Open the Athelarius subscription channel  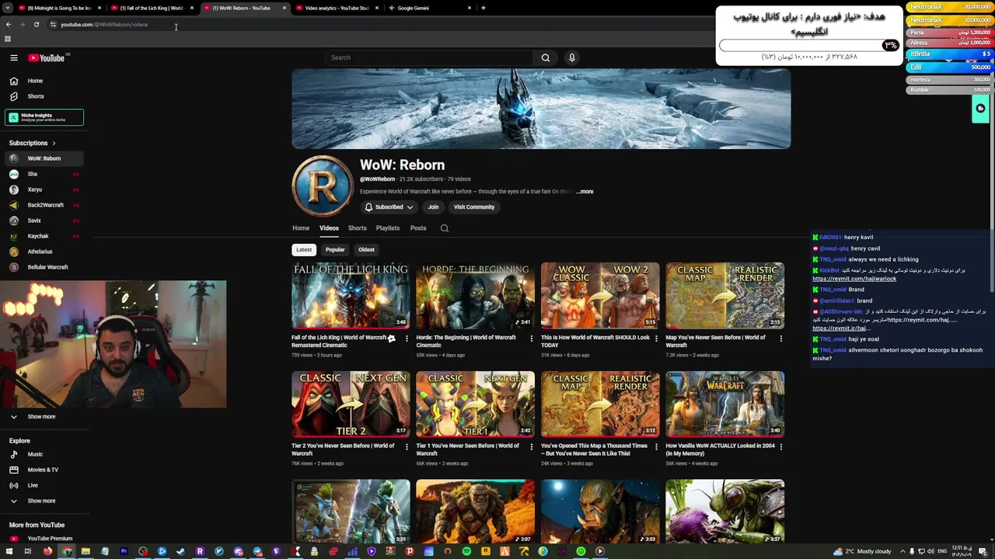(x=44, y=252)
